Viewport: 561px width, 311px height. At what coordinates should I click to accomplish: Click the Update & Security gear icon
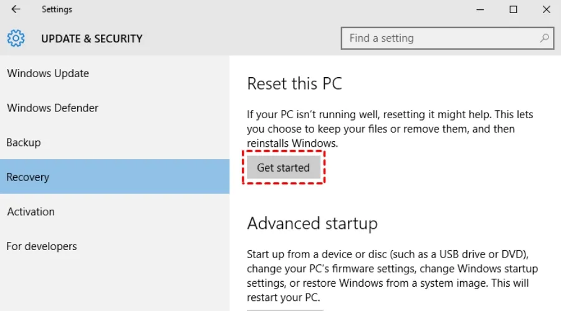[16, 38]
